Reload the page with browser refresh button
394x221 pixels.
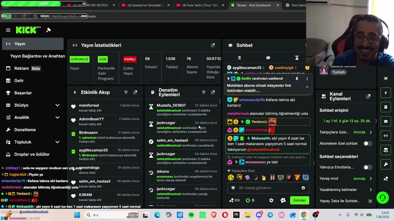coord(24,16)
